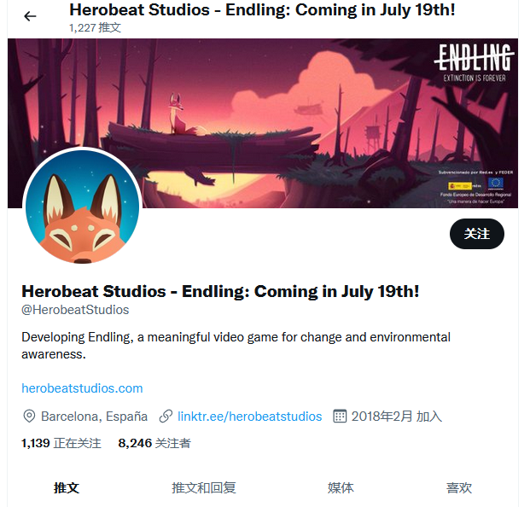The image size is (530, 507).
Task: Go back with the left arrow icon
Action: coord(30,16)
